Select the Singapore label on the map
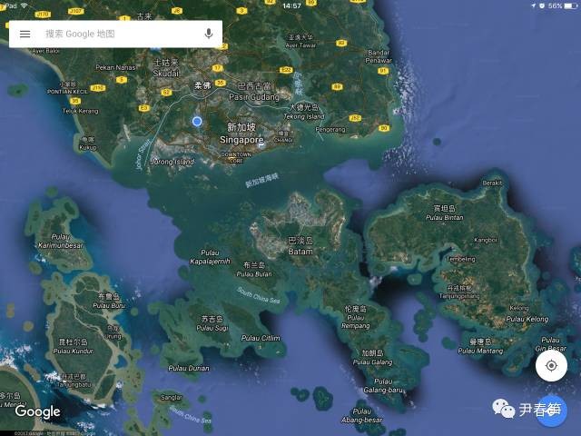Viewport: 581px width, 436px height. (241, 140)
